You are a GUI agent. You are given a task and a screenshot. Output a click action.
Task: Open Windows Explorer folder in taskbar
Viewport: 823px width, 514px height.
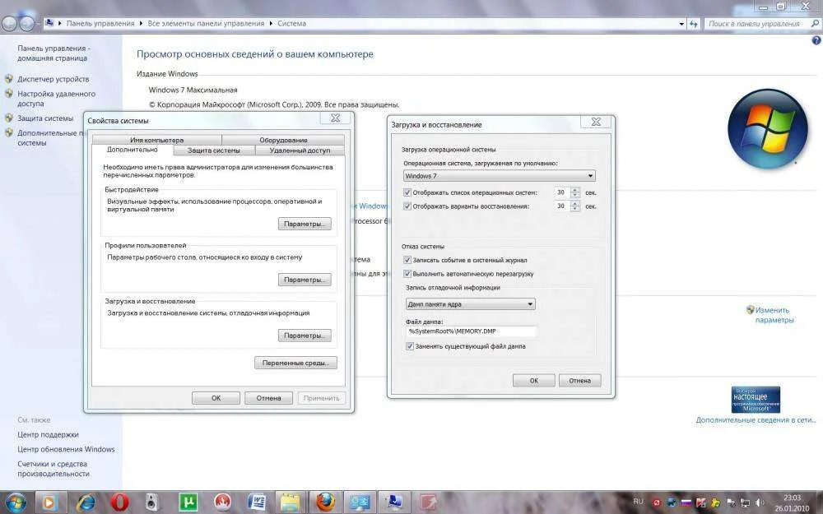coord(291,502)
